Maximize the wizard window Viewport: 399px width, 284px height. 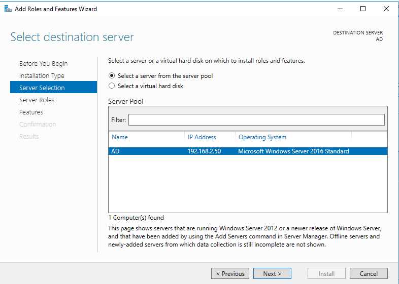363,9
